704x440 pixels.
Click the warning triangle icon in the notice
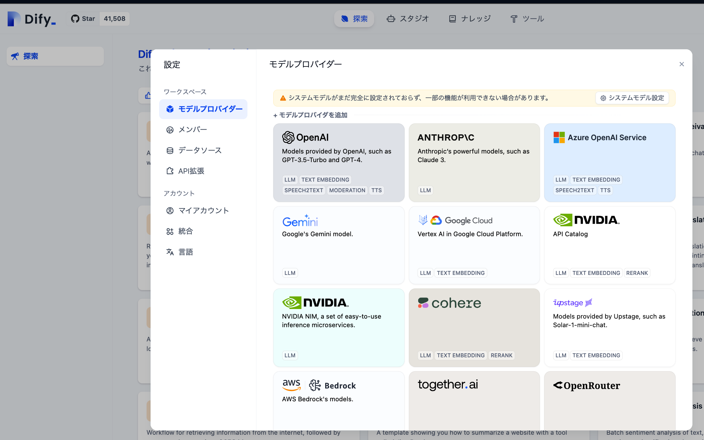[x=282, y=98]
